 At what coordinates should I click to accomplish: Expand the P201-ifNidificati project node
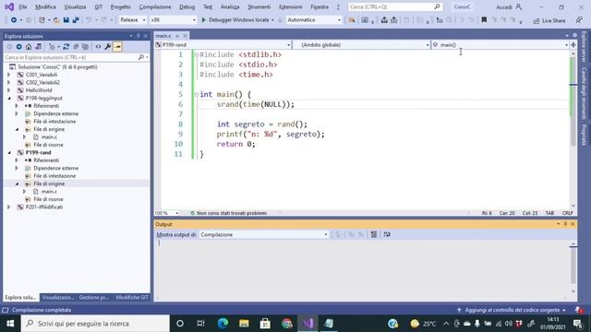(x=9, y=207)
